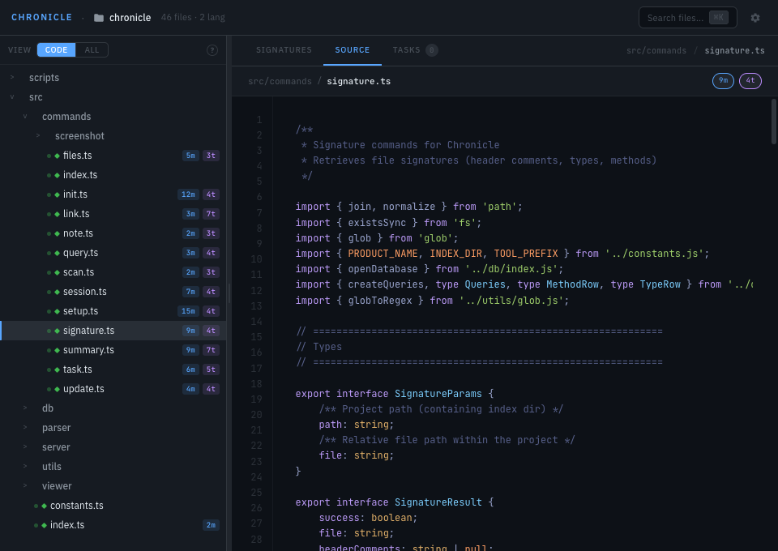
Task: Switch to the SIGNATURES tab
Action: point(284,49)
